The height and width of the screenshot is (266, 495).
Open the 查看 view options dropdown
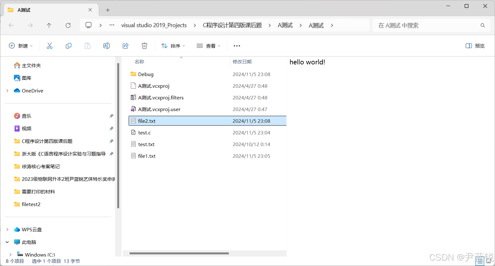pyautogui.click(x=208, y=45)
